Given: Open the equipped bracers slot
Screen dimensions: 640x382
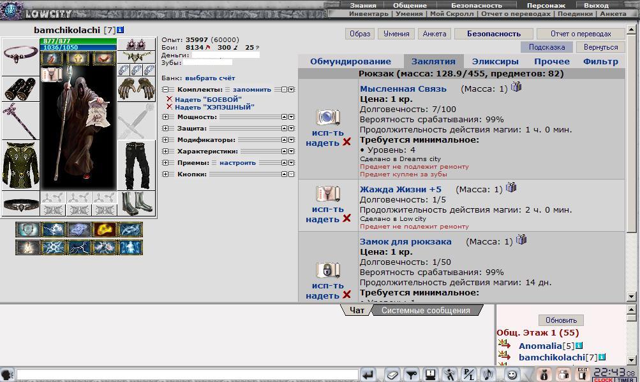Looking at the screenshot, I should (x=21, y=88).
